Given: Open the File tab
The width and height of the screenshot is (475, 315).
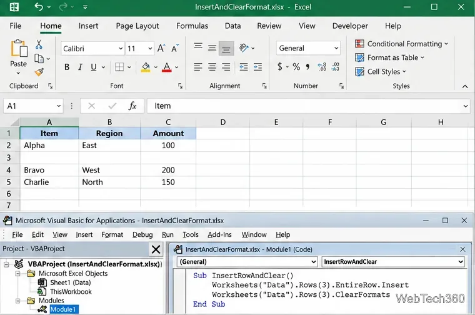Looking at the screenshot, I should (x=16, y=26).
